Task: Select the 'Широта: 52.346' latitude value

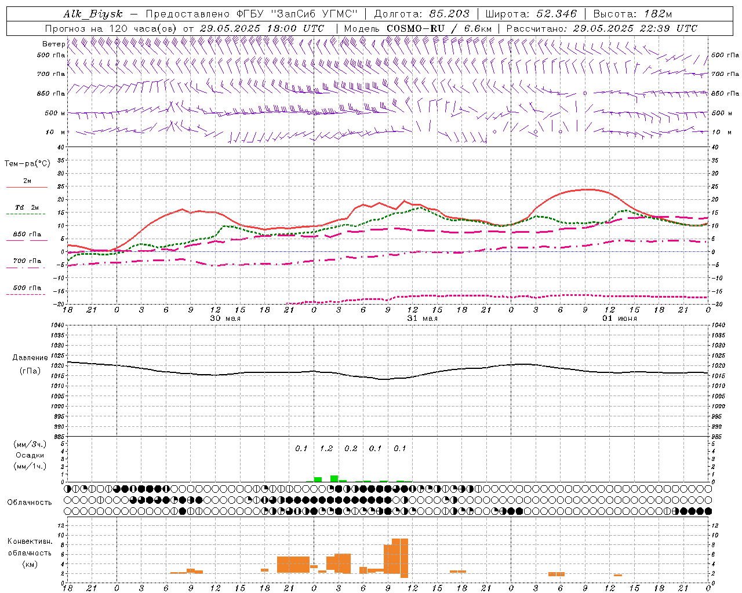Action: coord(531,14)
